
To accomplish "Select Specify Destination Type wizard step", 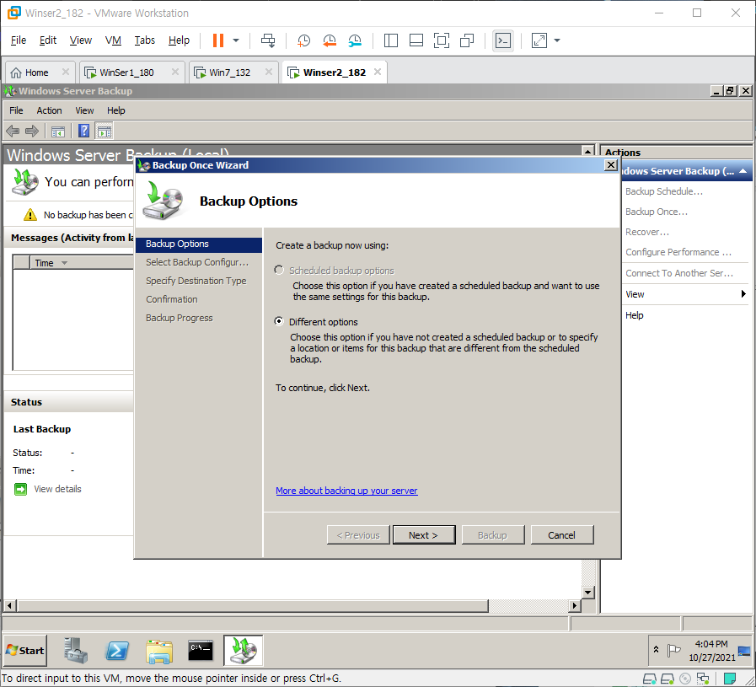I will point(196,281).
